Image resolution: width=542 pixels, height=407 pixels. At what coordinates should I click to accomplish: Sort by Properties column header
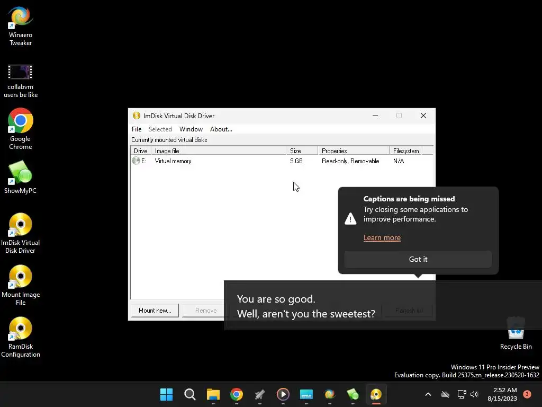click(x=353, y=151)
